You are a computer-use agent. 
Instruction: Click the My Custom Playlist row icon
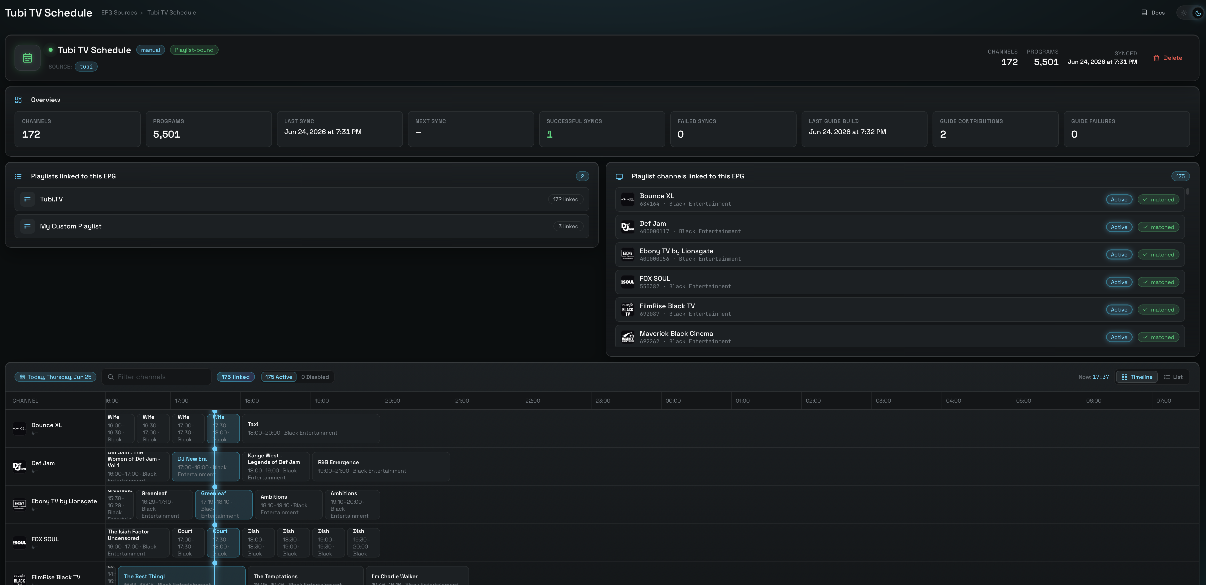(x=28, y=226)
